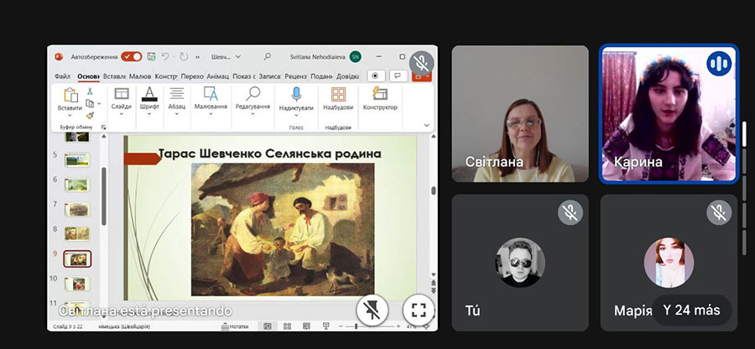Image resolution: width=755 pixels, height=349 pixels.
Task: Switch to the Переходи ribbon tab
Action: point(192,76)
